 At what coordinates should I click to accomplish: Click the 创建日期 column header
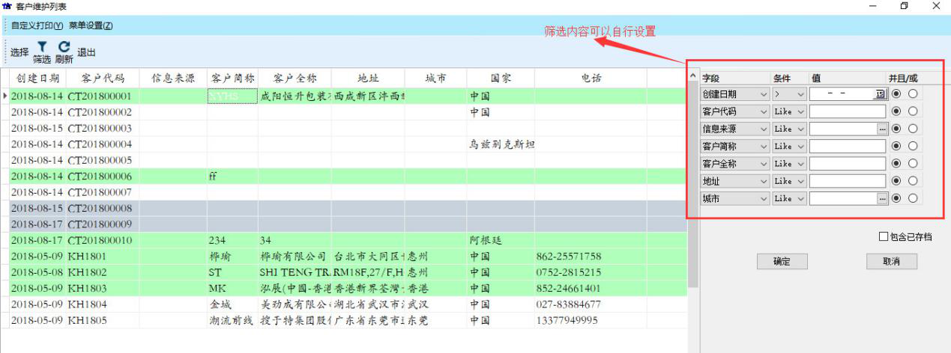(x=37, y=78)
